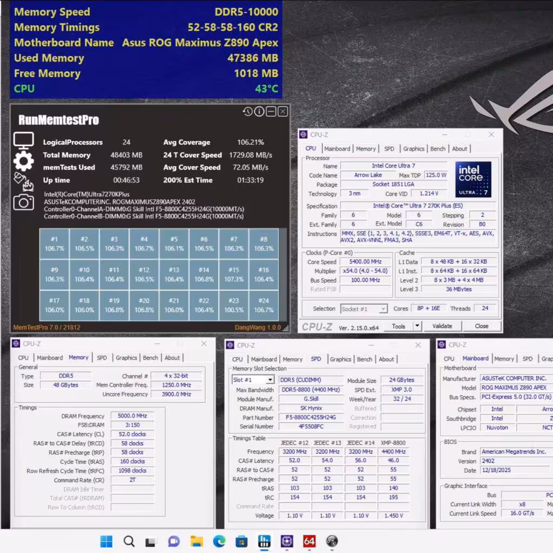Open the gear settings icon in RunMemtestPro
The width and height of the screenshot is (553, 553).
[x=24, y=161]
